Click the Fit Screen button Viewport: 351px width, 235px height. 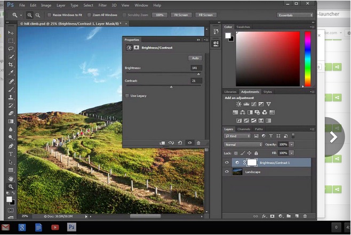[x=182, y=15]
